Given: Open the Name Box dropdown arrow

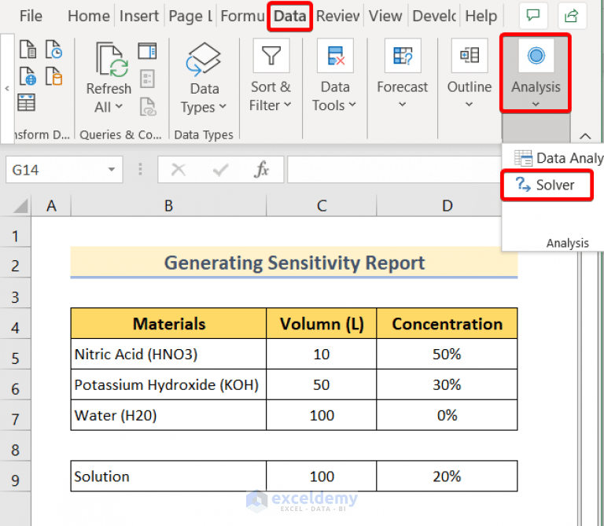Looking at the screenshot, I should [112, 169].
